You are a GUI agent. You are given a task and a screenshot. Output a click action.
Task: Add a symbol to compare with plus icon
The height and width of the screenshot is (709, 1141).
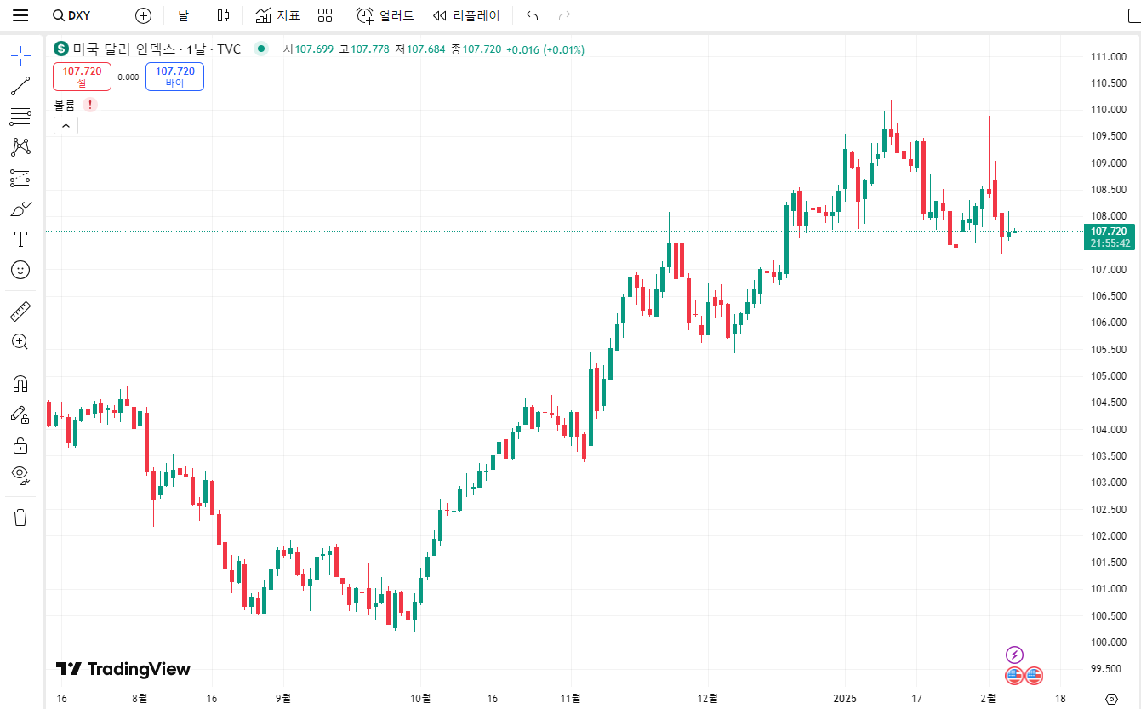tap(143, 15)
